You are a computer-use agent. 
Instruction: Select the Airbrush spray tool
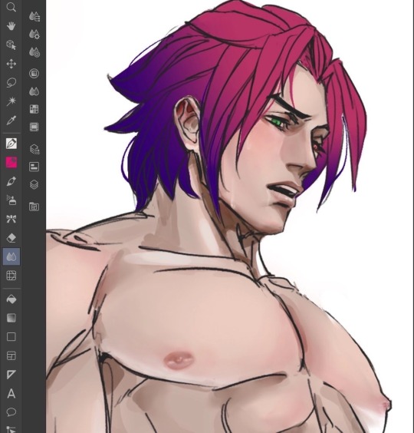(x=11, y=200)
